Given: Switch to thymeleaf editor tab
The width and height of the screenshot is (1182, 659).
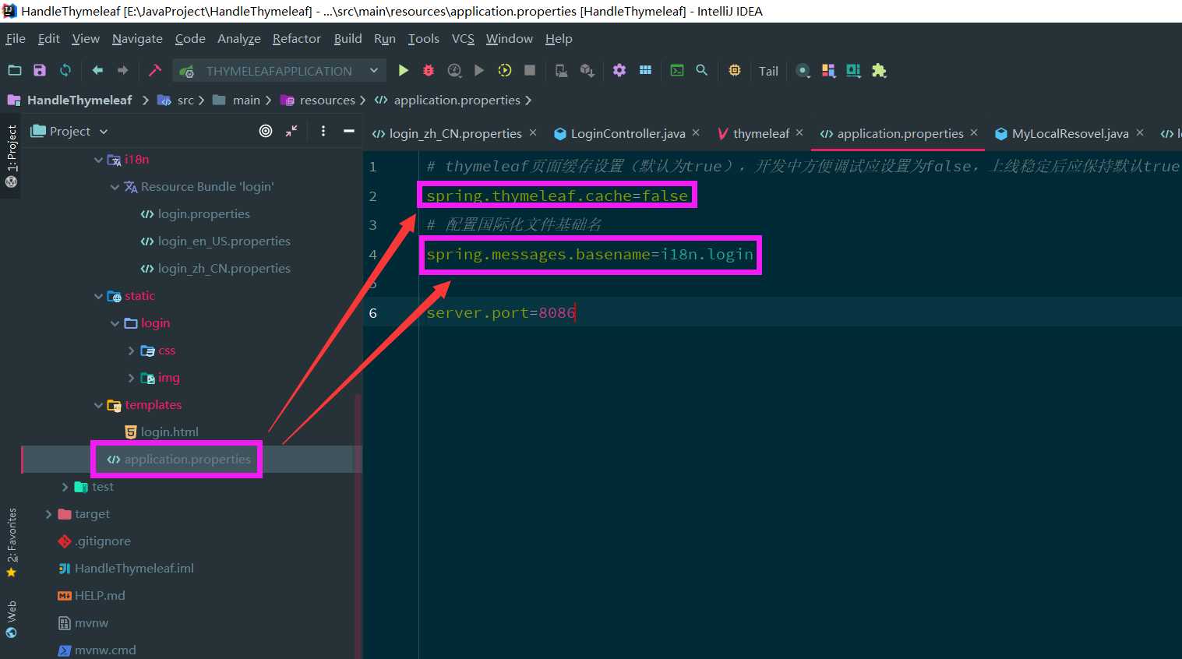Looking at the screenshot, I should [753, 133].
